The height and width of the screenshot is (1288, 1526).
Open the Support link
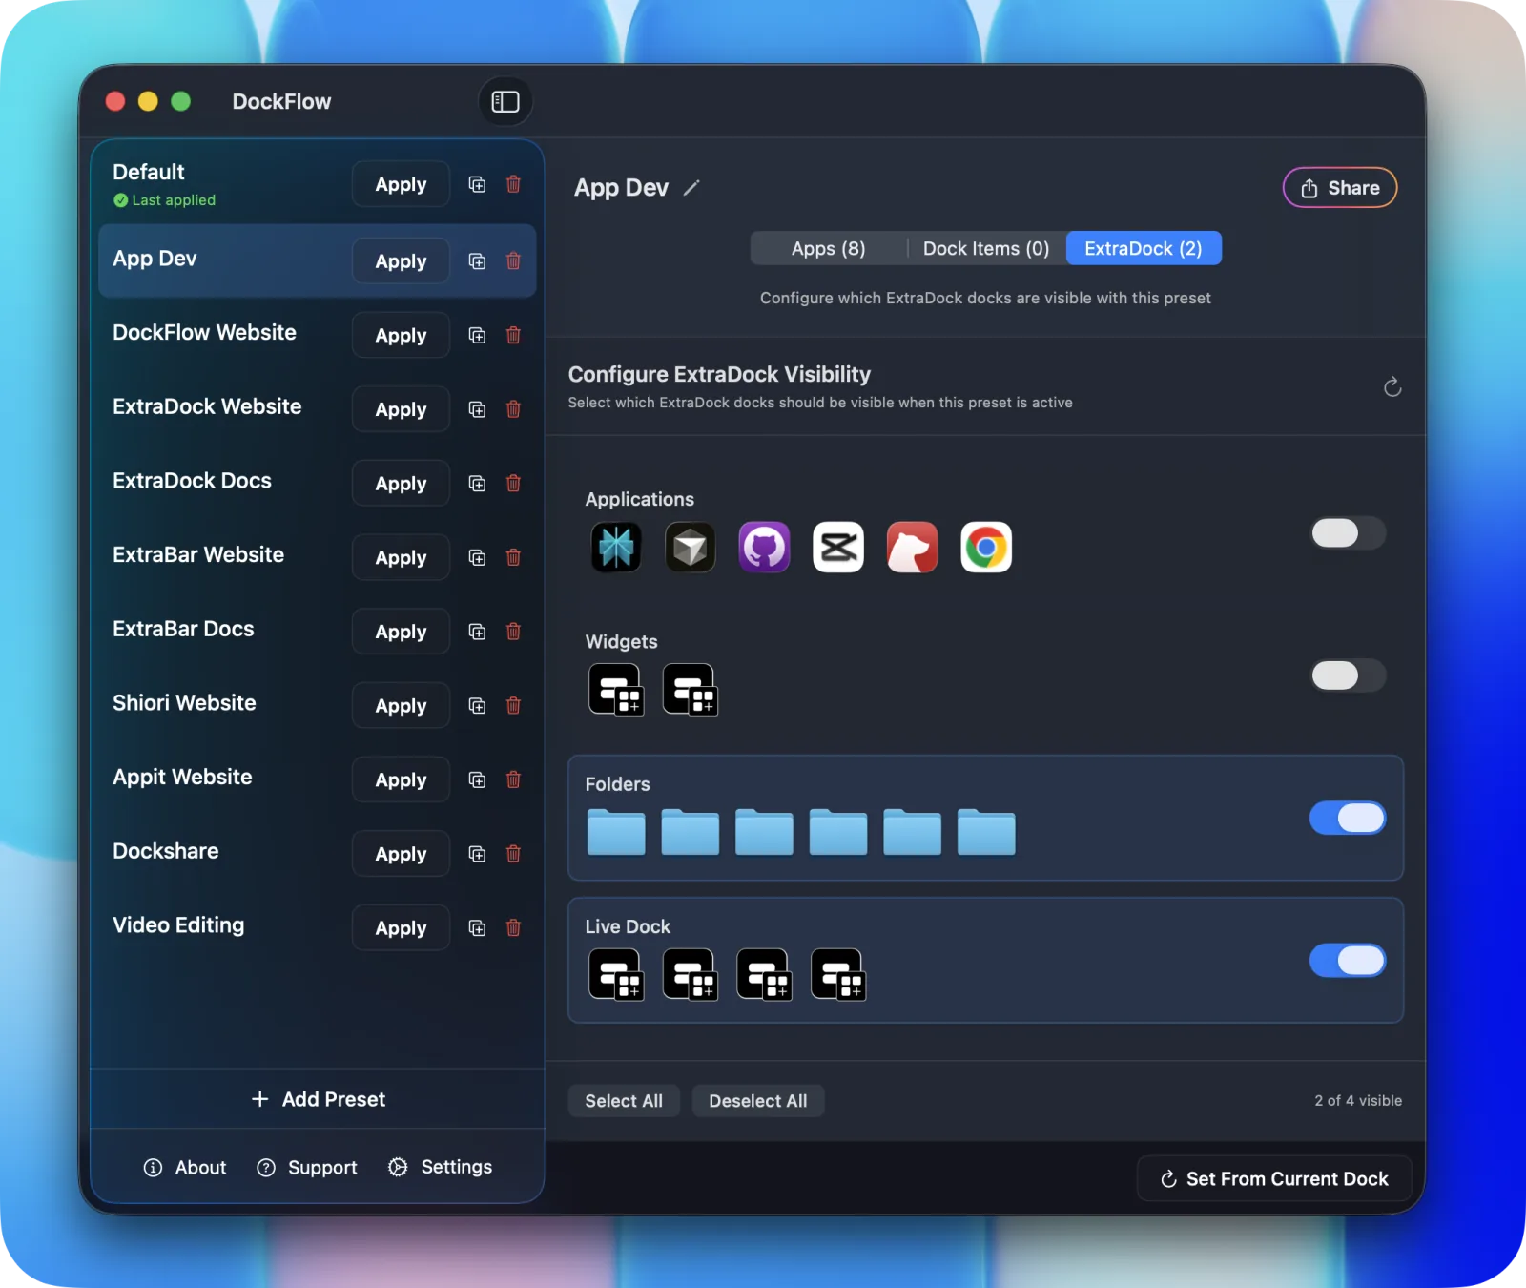tap(307, 1168)
